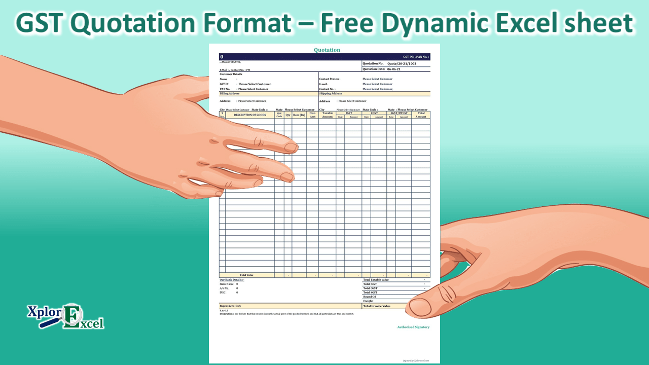Click the 'Taxable Amount' column header

(x=328, y=115)
